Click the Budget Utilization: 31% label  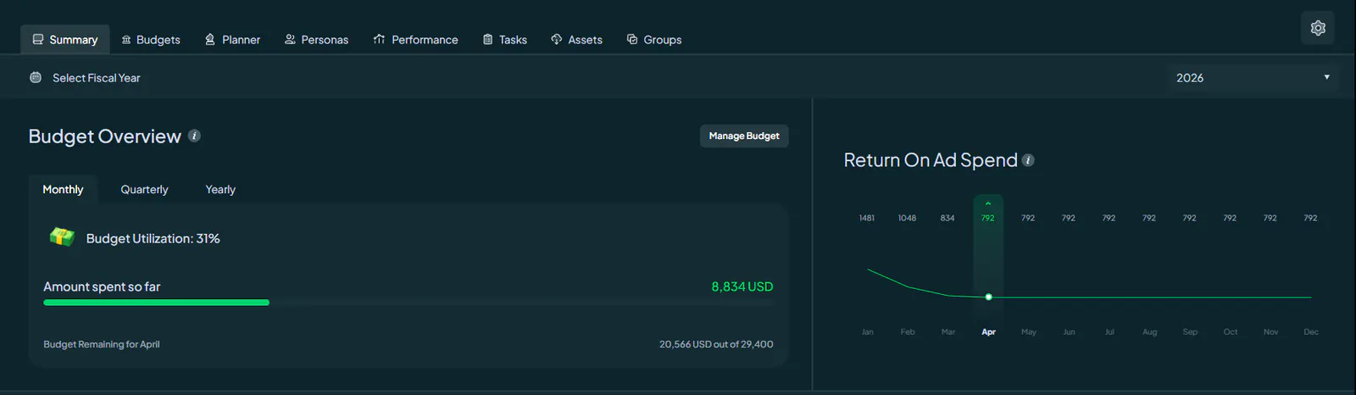click(153, 238)
